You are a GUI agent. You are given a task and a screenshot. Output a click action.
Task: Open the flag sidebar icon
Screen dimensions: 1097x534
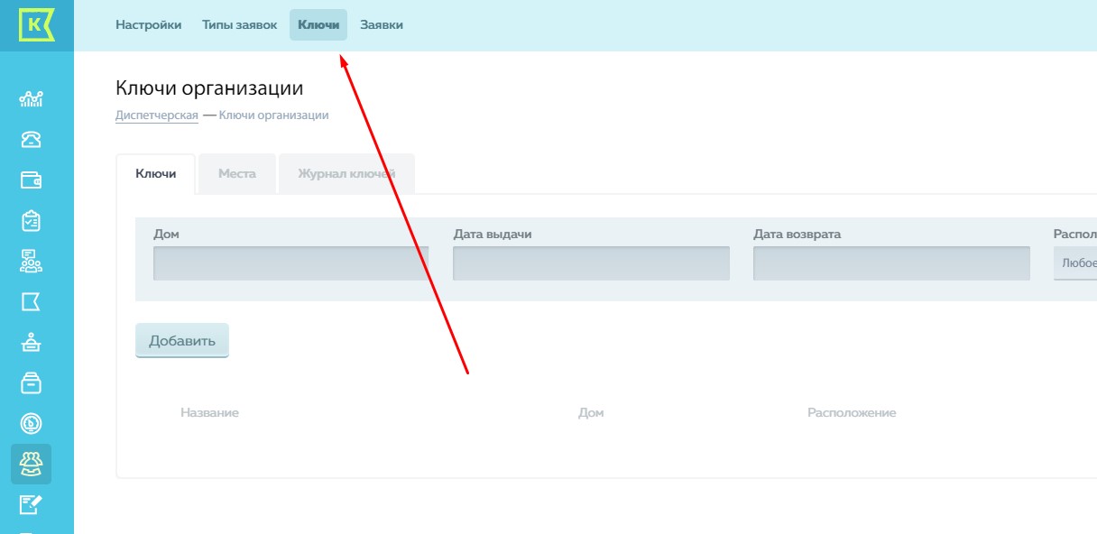click(x=32, y=301)
